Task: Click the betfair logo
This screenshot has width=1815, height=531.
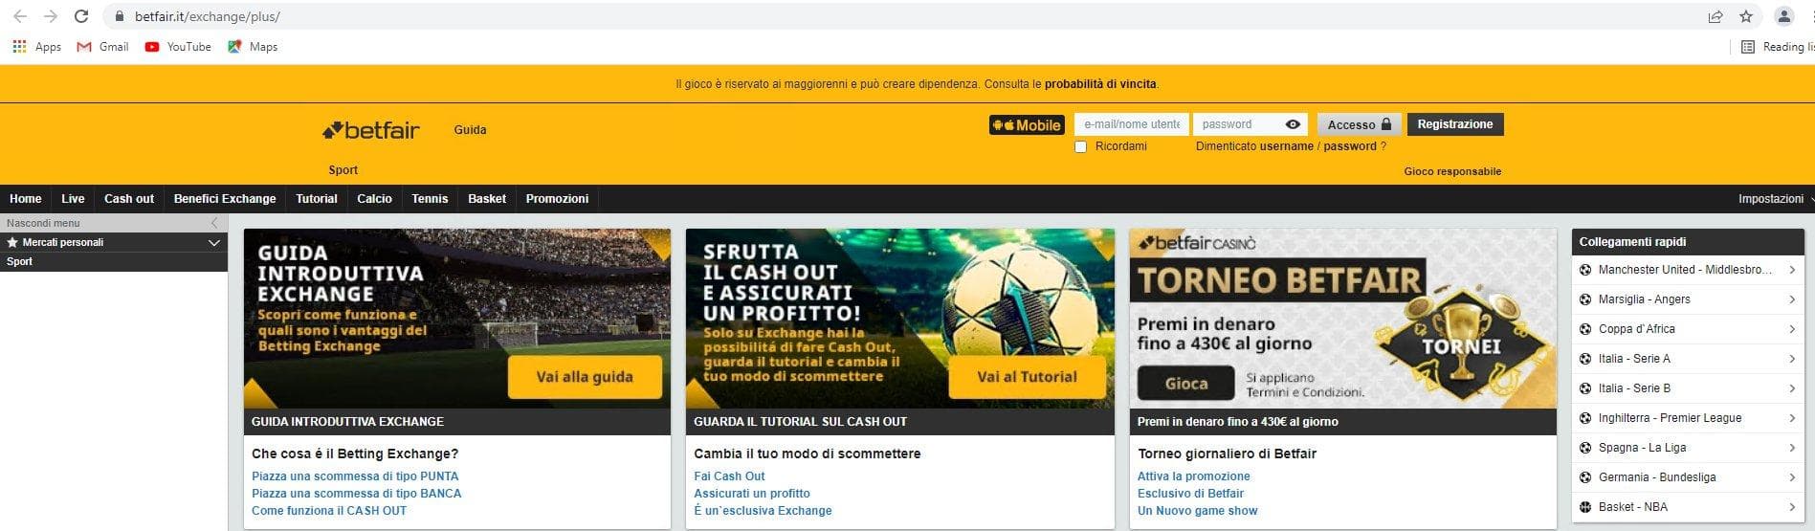Action: [371, 130]
